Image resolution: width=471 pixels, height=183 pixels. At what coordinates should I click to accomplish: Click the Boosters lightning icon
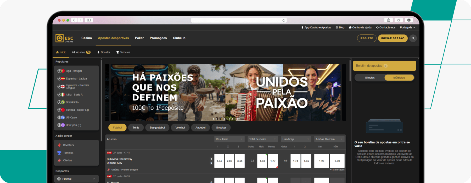tap(59, 145)
